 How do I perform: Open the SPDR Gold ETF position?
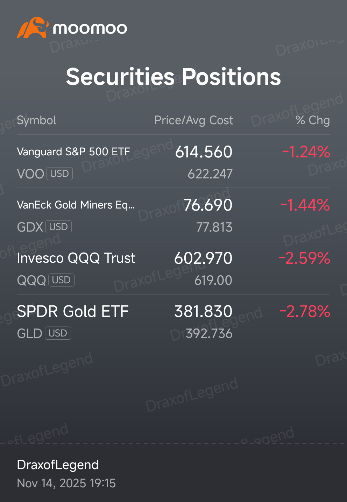[173, 321]
